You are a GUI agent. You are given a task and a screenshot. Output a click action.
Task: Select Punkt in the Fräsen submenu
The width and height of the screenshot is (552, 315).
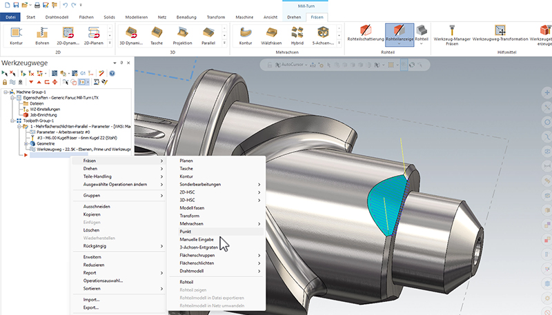(185, 232)
